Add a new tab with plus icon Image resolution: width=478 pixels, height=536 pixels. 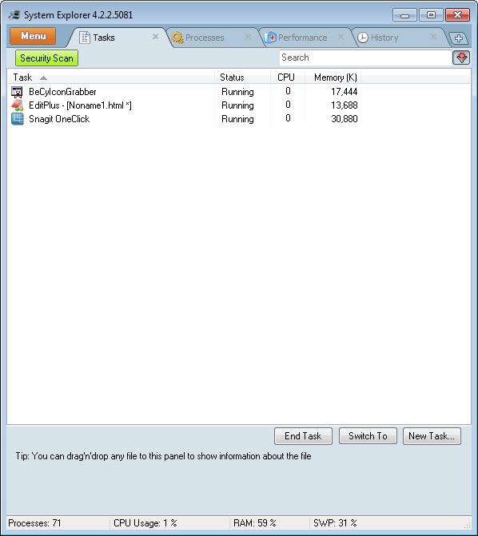459,38
